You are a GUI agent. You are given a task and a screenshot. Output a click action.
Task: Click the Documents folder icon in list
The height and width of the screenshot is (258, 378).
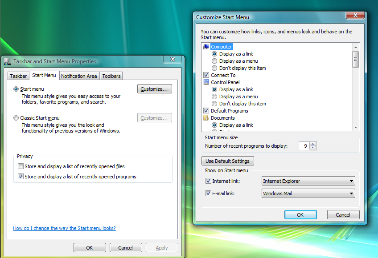click(206, 118)
